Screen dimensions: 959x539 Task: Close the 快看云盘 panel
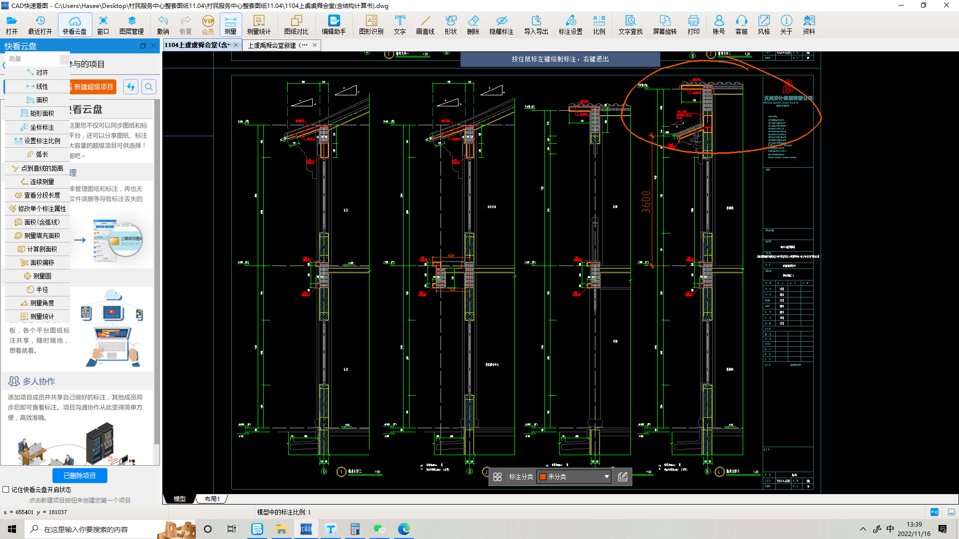tap(154, 45)
